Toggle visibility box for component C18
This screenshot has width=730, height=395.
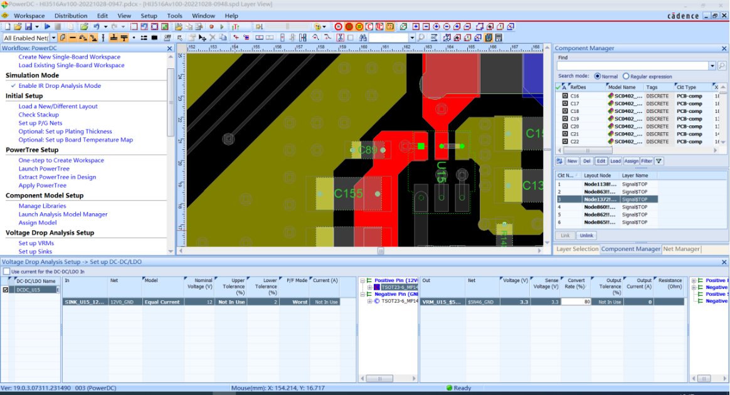[564, 111]
